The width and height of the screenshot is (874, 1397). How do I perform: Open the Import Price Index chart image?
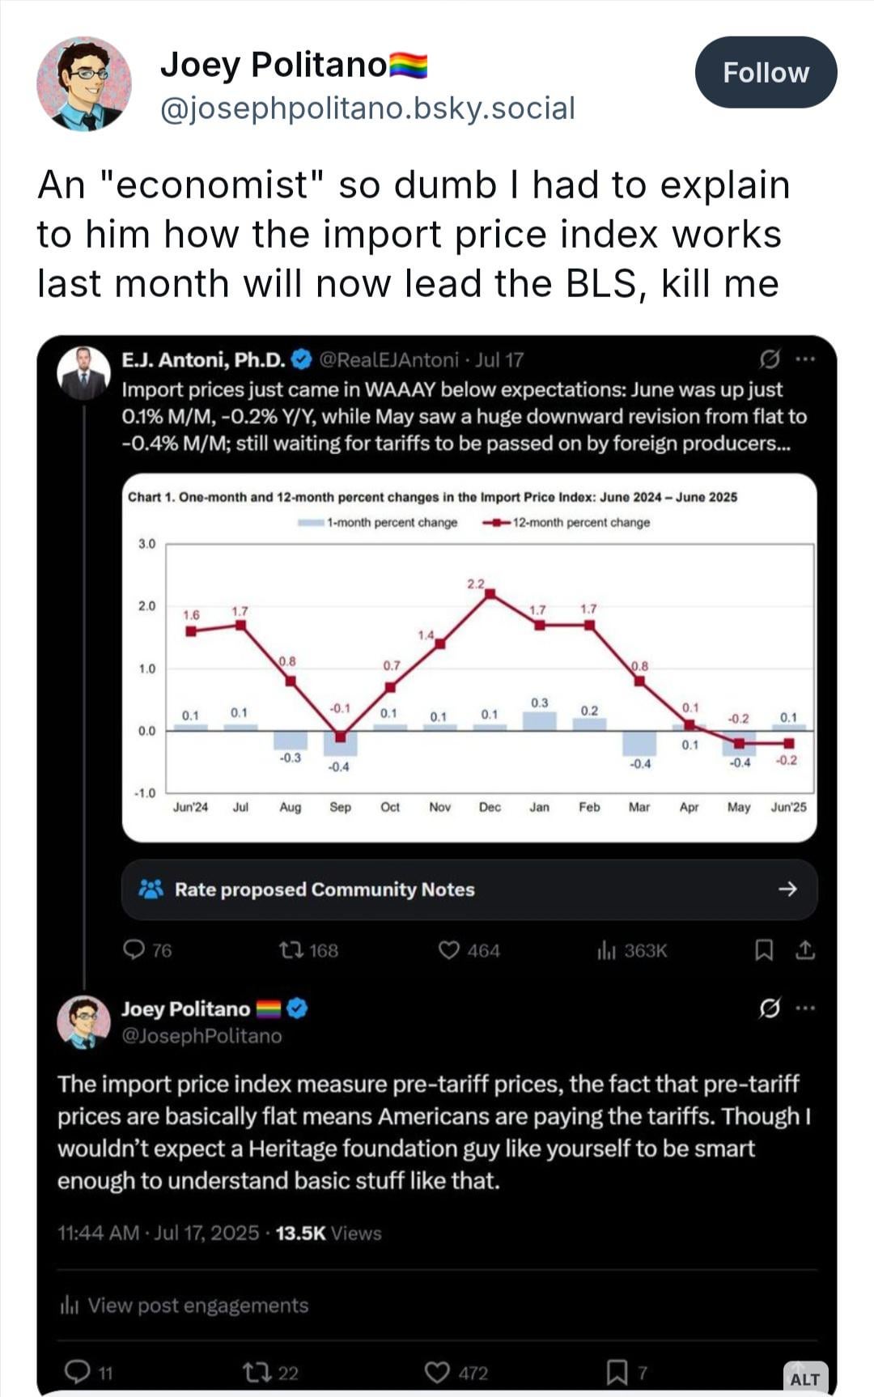(x=469, y=657)
